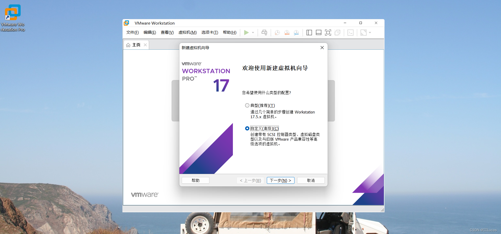Image resolution: width=501 pixels, height=234 pixels.
Task: Click the 下一步(N) button
Action: point(280,180)
